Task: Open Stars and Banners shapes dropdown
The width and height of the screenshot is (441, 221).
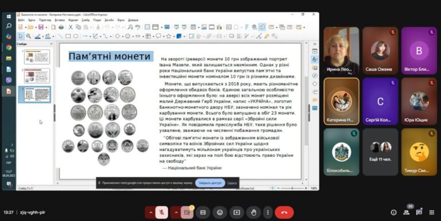Action: click(x=174, y=36)
